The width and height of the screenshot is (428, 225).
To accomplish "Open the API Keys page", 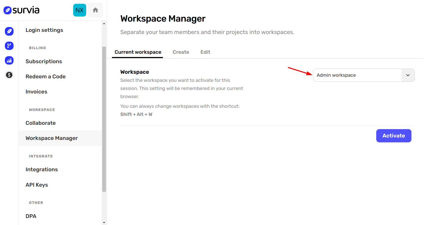I will [x=37, y=185].
